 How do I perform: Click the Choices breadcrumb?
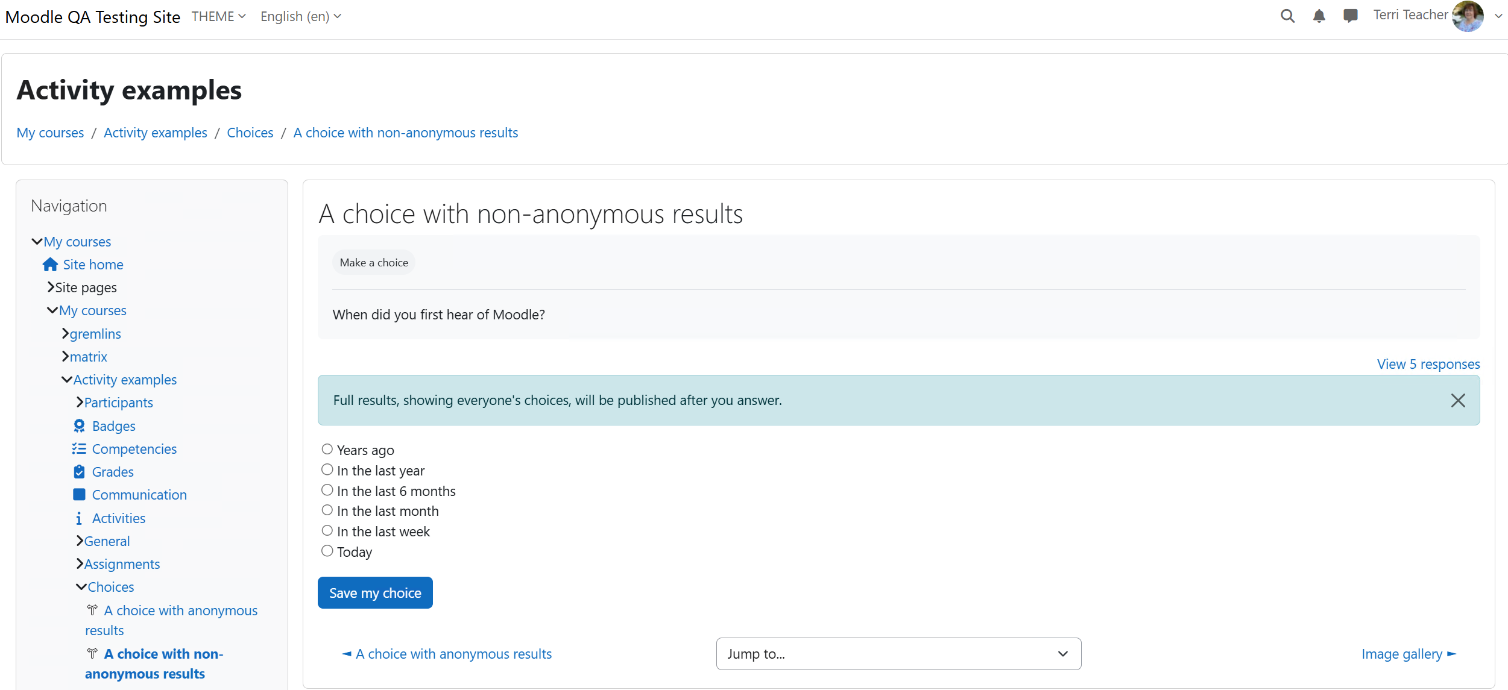coord(250,133)
